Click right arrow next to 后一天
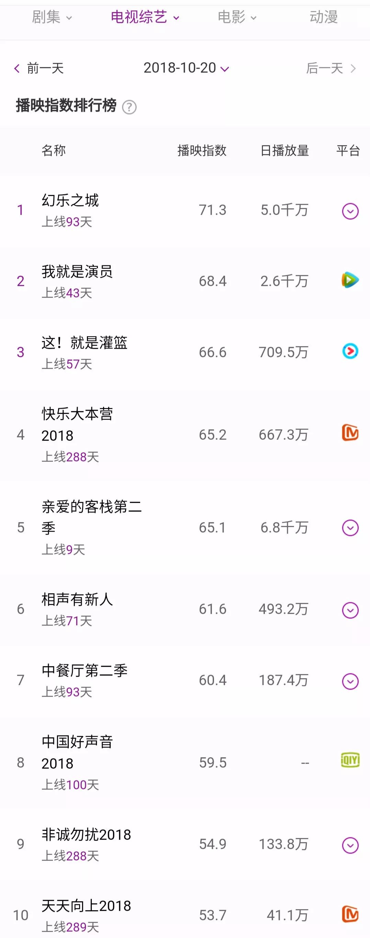 pos(353,68)
